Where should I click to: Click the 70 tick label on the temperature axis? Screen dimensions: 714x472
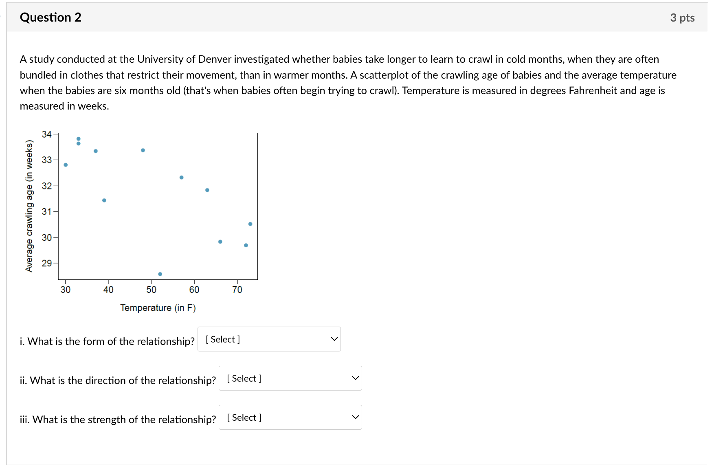tap(237, 290)
